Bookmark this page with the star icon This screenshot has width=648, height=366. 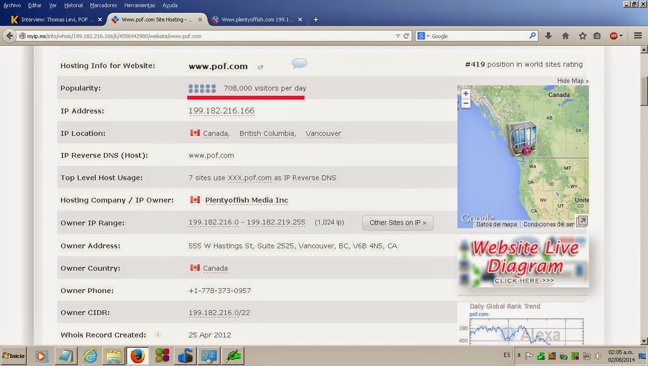click(x=582, y=36)
